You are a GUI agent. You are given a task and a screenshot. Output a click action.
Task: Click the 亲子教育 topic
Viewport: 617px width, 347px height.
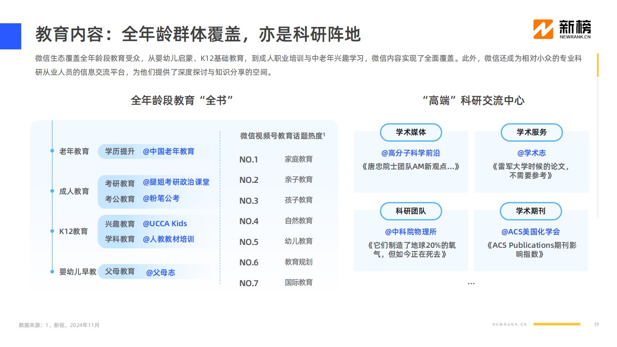(298, 180)
